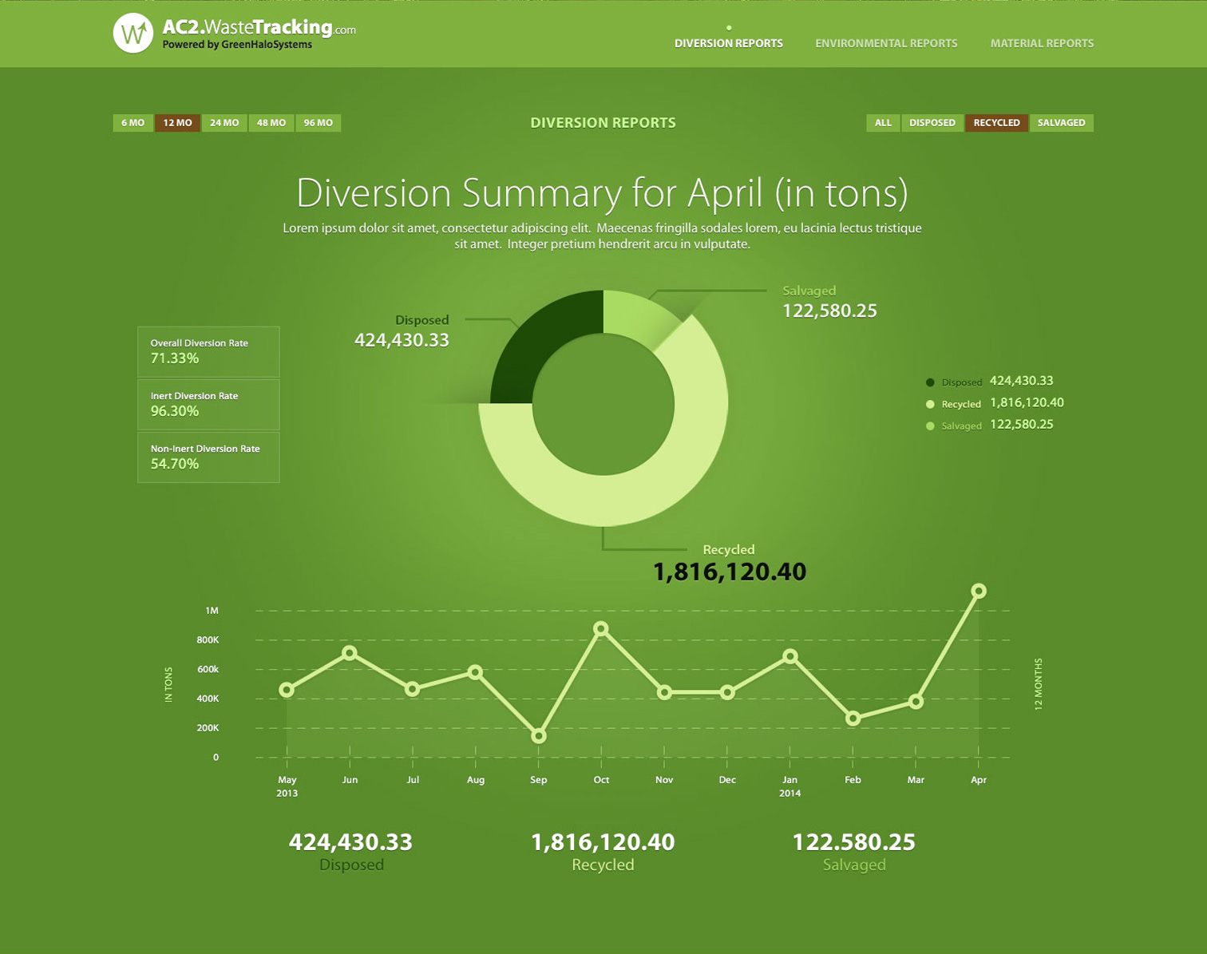Viewport: 1207px width, 954px height.
Task: Switch to the 48 MO range
Action: [271, 123]
